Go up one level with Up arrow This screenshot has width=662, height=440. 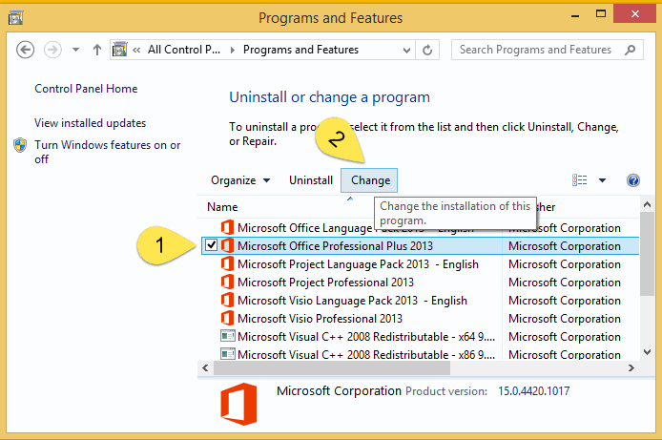[97, 50]
